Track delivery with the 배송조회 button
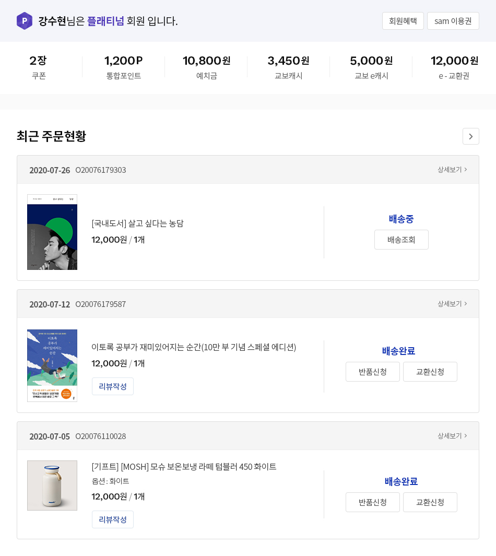496x556 pixels. pos(401,240)
